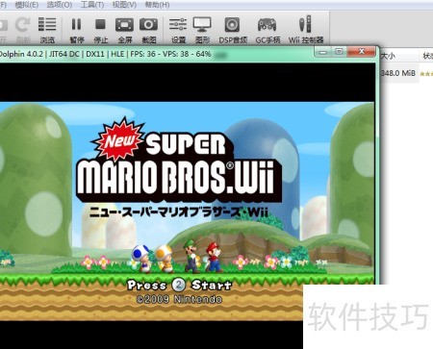Take a screenshot with the 截图 camera icon
The image size is (433, 349).
148,30
